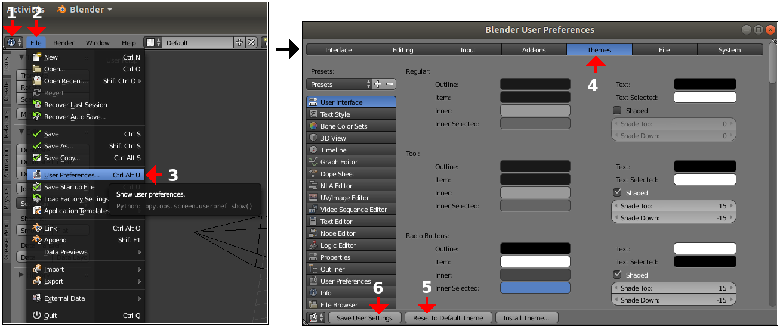Switch to the Add-ons tab
The width and height of the screenshot is (780, 327).
[534, 50]
